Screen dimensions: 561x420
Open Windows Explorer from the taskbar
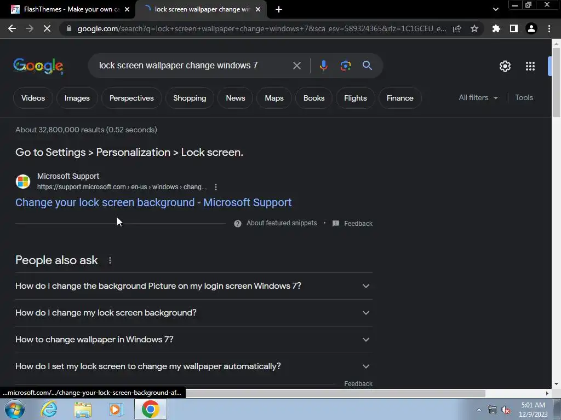[83, 409]
